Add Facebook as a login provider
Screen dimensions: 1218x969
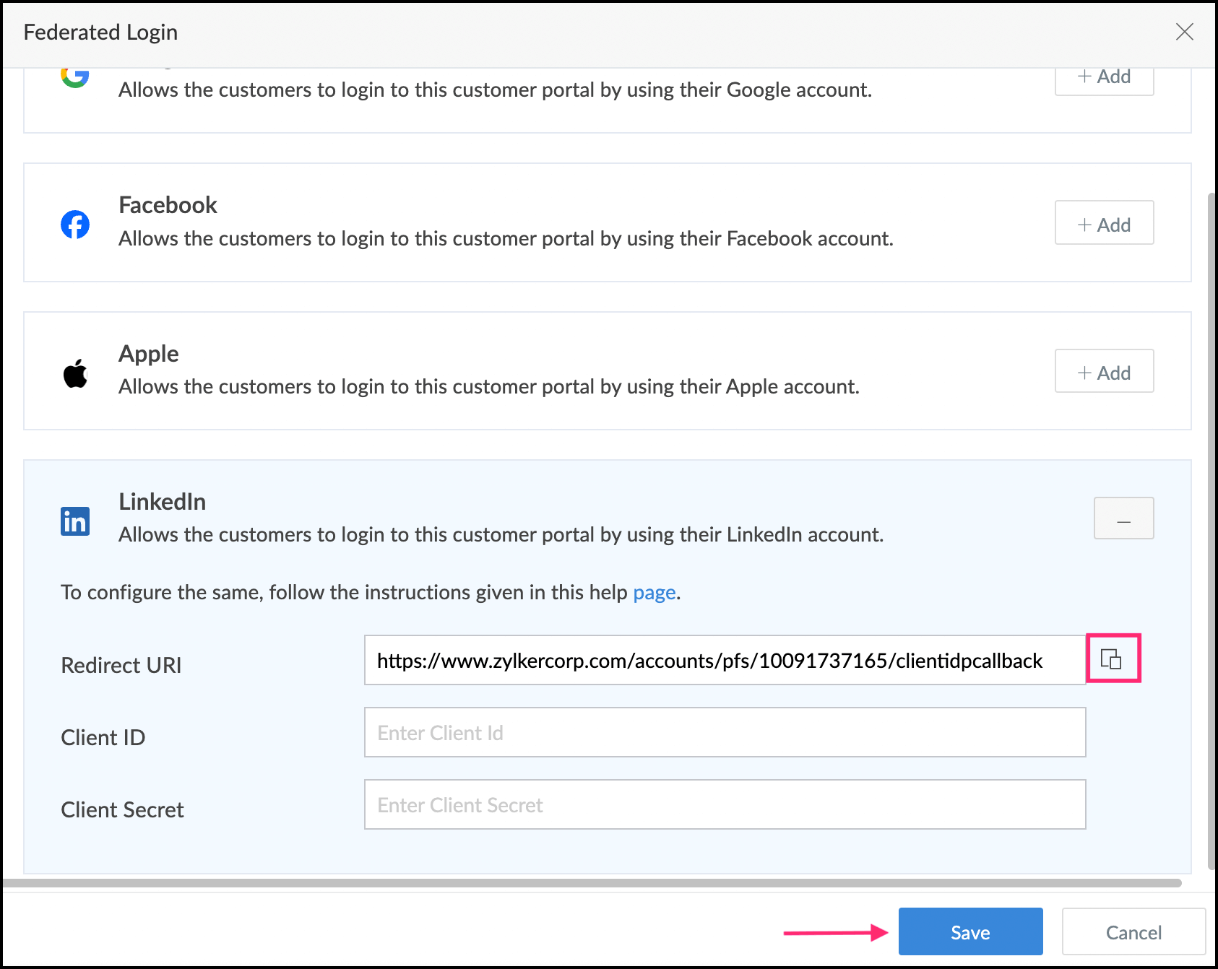(1104, 223)
